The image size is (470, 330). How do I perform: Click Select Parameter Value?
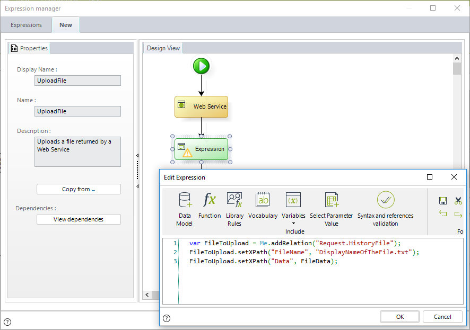pos(331,209)
